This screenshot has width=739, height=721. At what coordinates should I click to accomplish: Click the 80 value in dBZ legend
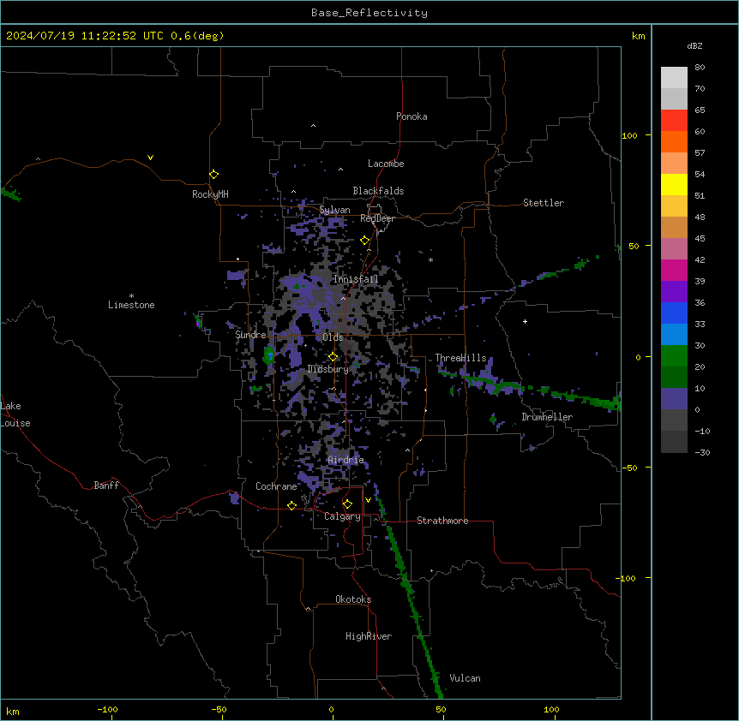(x=700, y=68)
